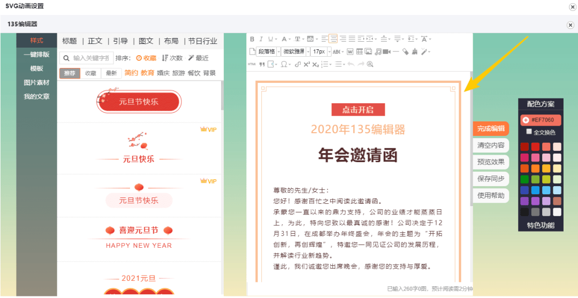This screenshot has width=578, height=298.
Task: Open the 布局 style category tab
Action: (x=171, y=41)
